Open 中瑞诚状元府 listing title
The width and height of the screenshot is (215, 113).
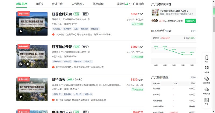(x=62, y=112)
